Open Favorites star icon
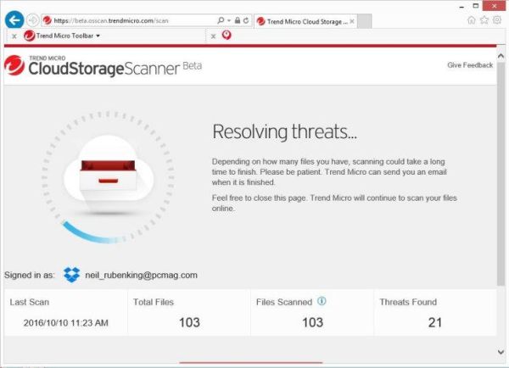Image resolution: width=509 pixels, height=368 pixels. (484, 20)
